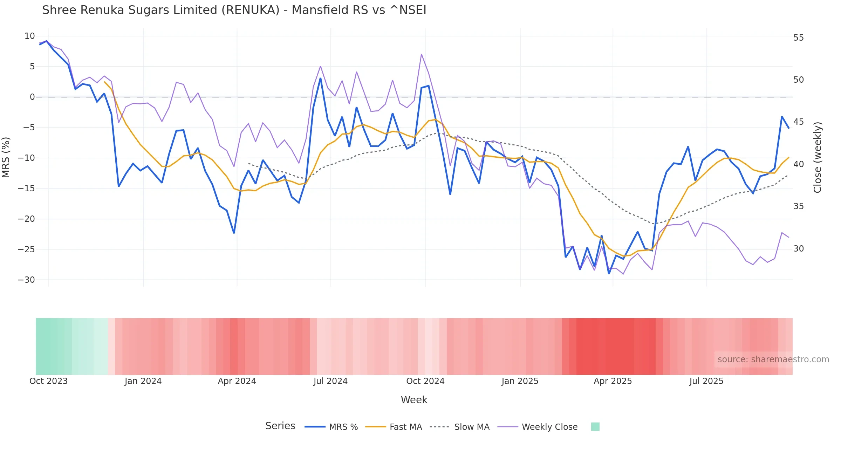Click the 'Oct 2024' x-axis tick

tap(425, 381)
